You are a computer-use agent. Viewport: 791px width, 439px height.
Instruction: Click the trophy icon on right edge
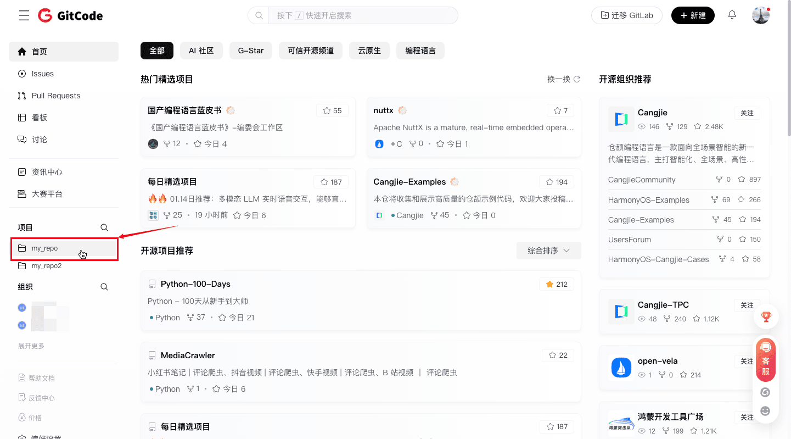[x=766, y=316]
